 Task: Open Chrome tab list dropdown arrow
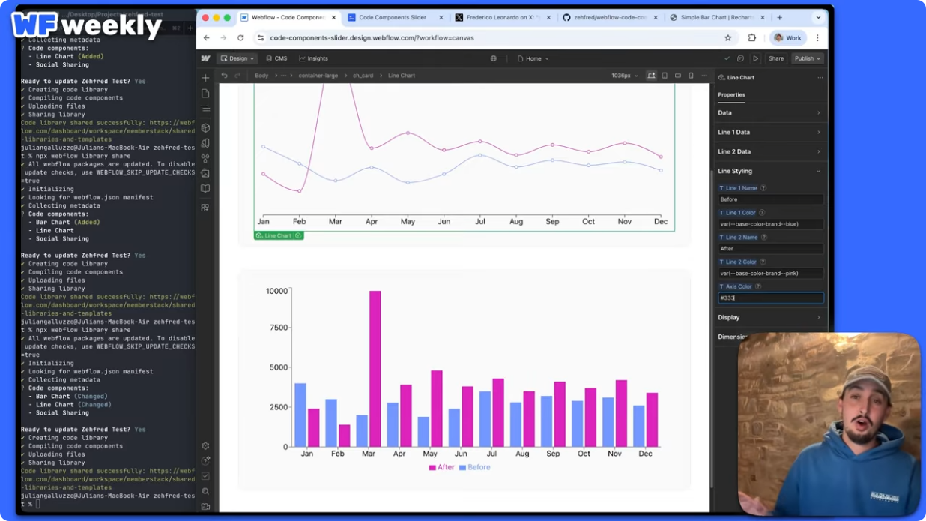point(818,18)
